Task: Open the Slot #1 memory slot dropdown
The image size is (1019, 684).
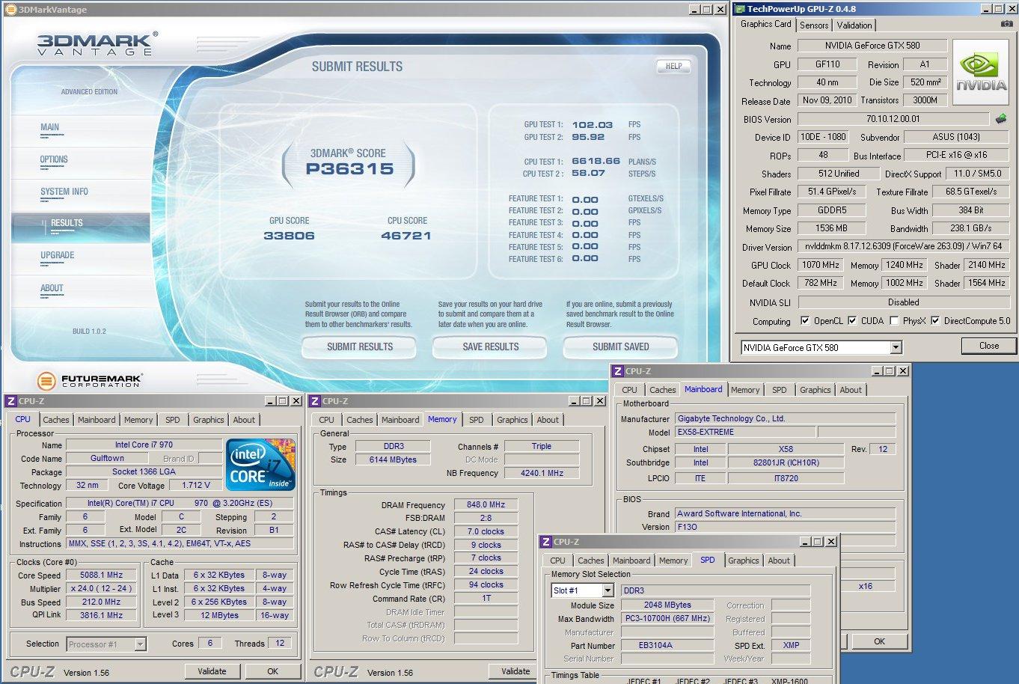Action: pos(608,590)
